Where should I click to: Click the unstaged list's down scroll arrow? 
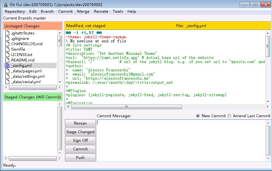pos(60,82)
